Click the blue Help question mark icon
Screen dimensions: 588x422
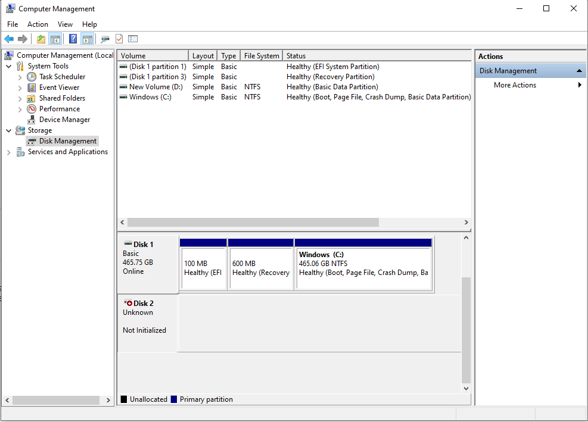coord(73,39)
